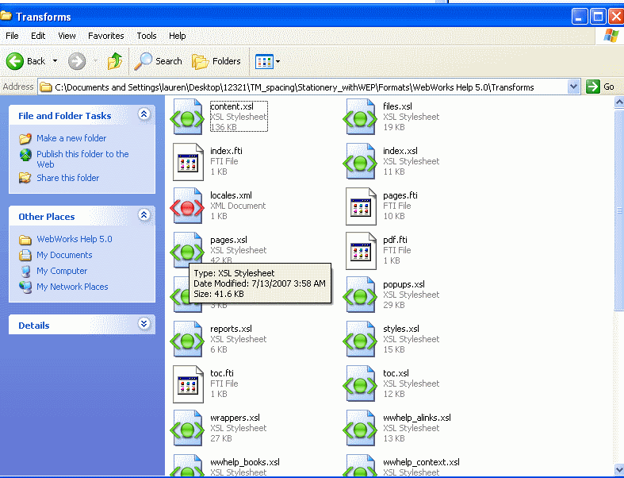Click the Go button next to address bar
The height and width of the screenshot is (478, 624).
600,87
